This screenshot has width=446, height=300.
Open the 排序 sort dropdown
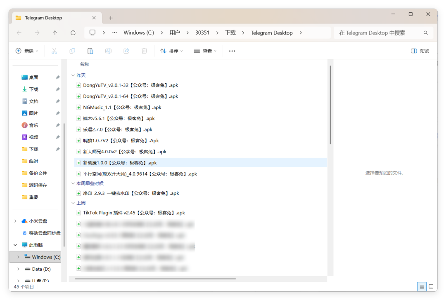click(x=171, y=51)
